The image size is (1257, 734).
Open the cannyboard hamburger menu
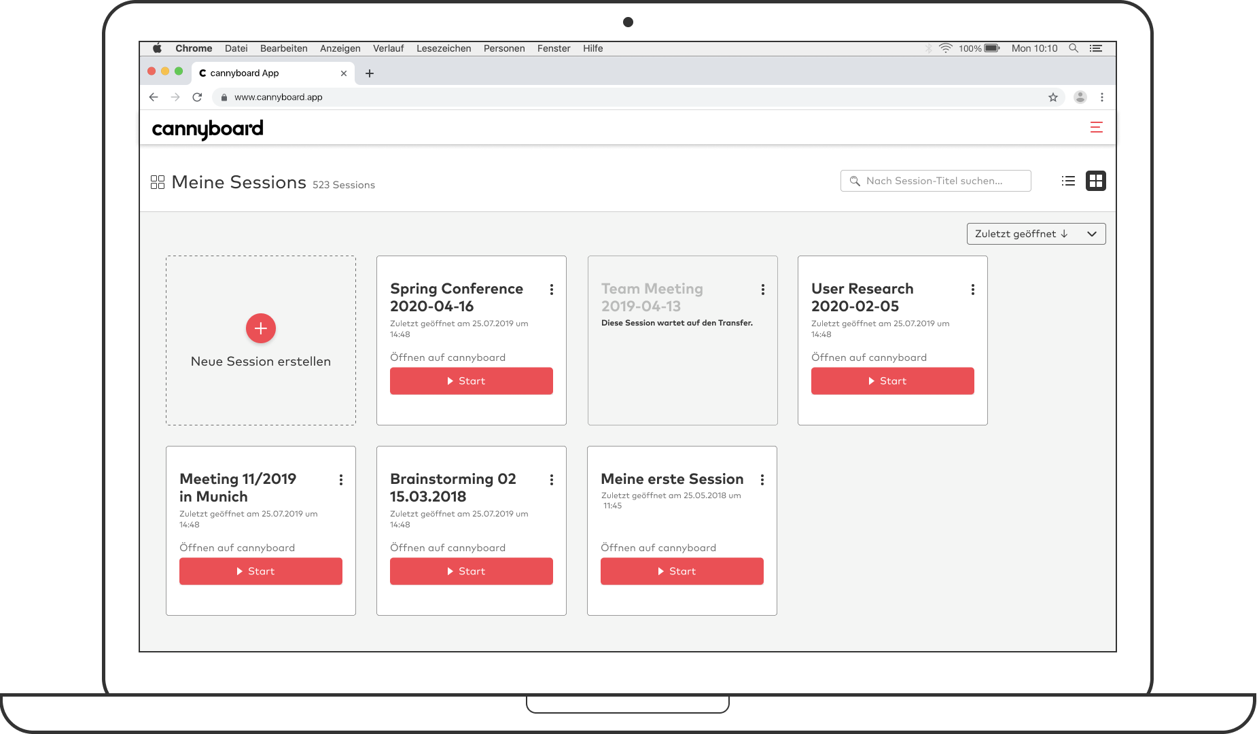pos(1096,127)
